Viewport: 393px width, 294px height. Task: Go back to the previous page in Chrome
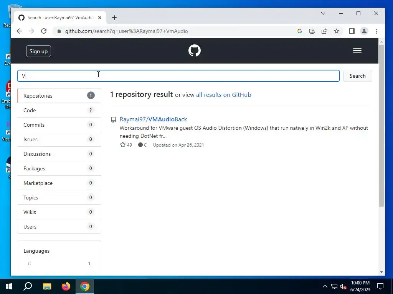point(19,31)
